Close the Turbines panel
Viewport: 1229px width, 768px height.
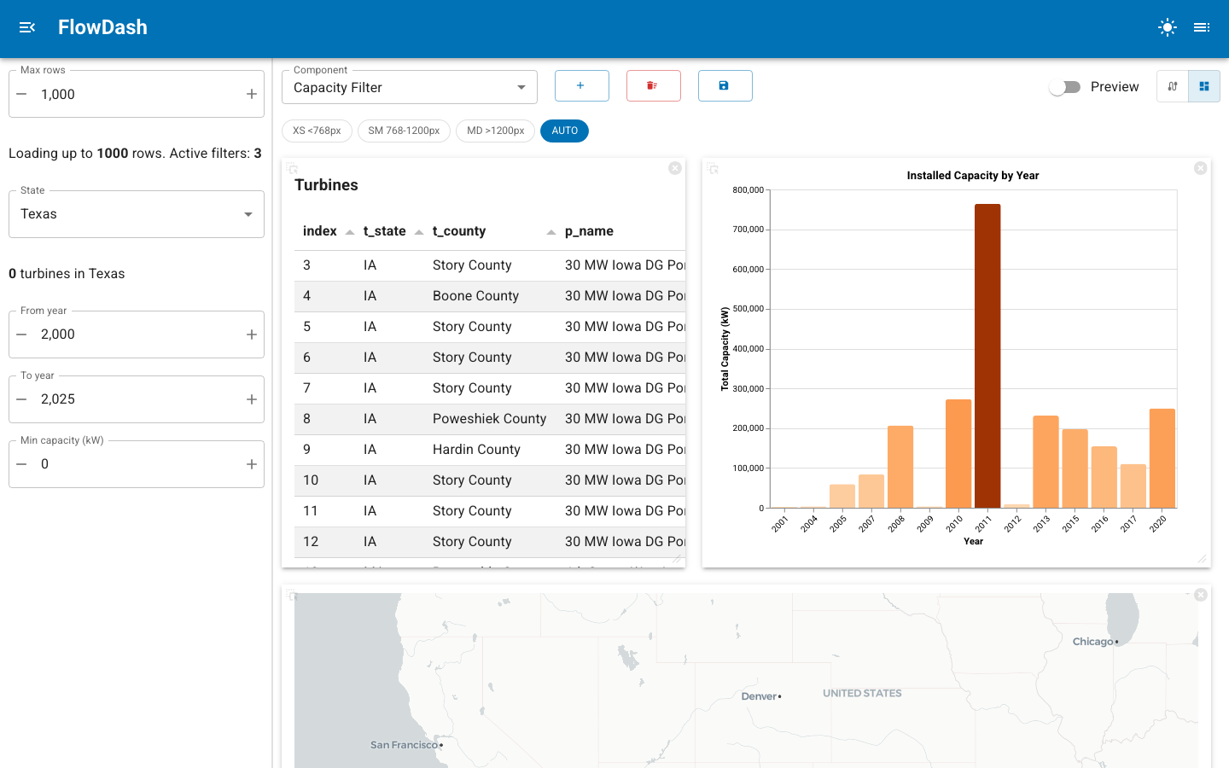click(675, 168)
